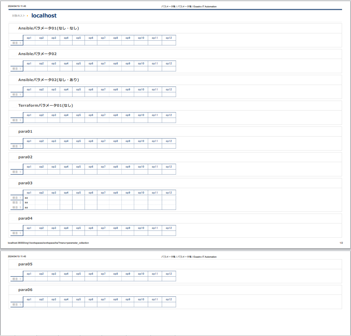The image size is (351, 336).
Task: Click the Terraformパラメータ01(なし) section heading
Action: [x=45, y=106]
